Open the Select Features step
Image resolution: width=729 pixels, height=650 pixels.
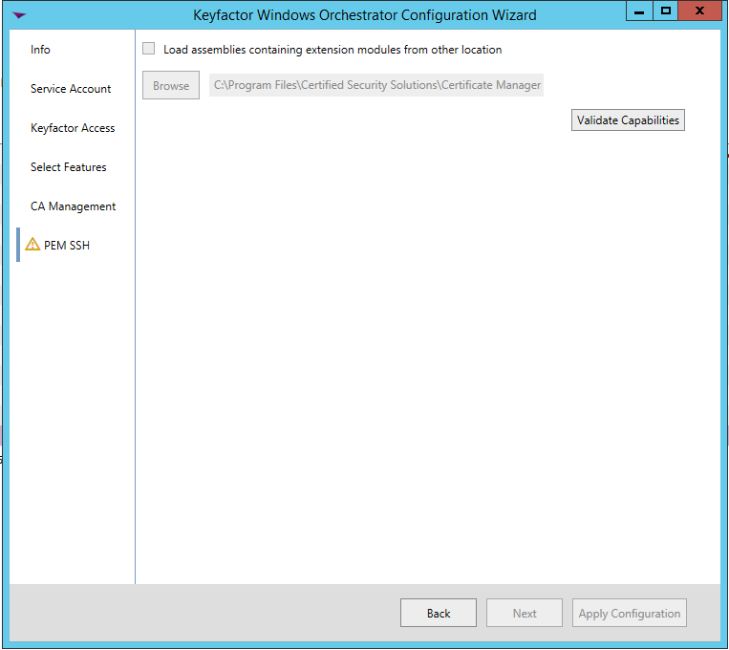pos(69,167)
